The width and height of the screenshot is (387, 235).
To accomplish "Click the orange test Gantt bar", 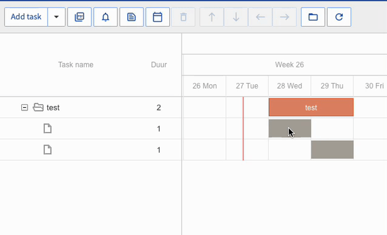I will coord(311,107).
